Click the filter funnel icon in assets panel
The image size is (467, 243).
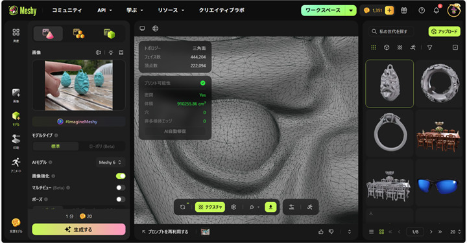coord(429,47)
